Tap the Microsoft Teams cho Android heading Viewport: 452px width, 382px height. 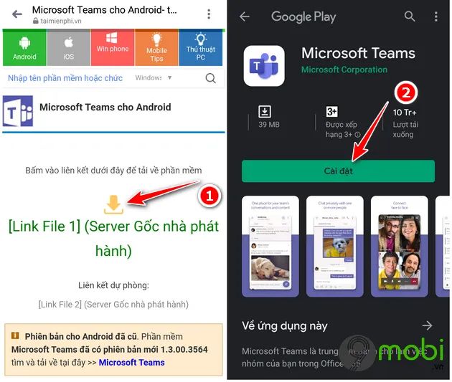point(105,107)
